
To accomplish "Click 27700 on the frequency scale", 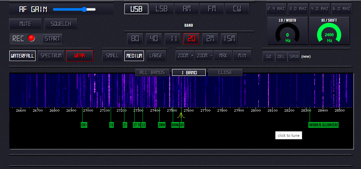I will 205,111.
